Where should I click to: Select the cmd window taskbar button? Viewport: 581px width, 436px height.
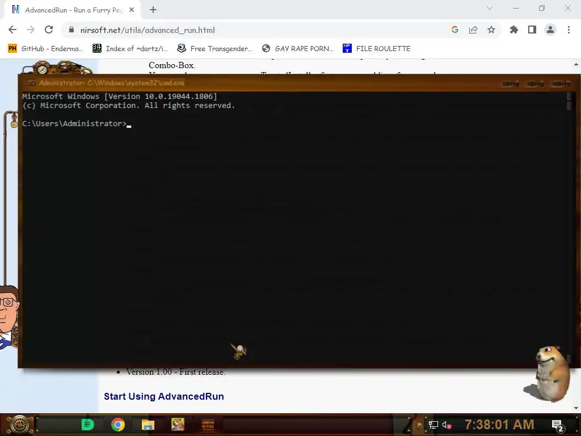[x=208, y=425]
